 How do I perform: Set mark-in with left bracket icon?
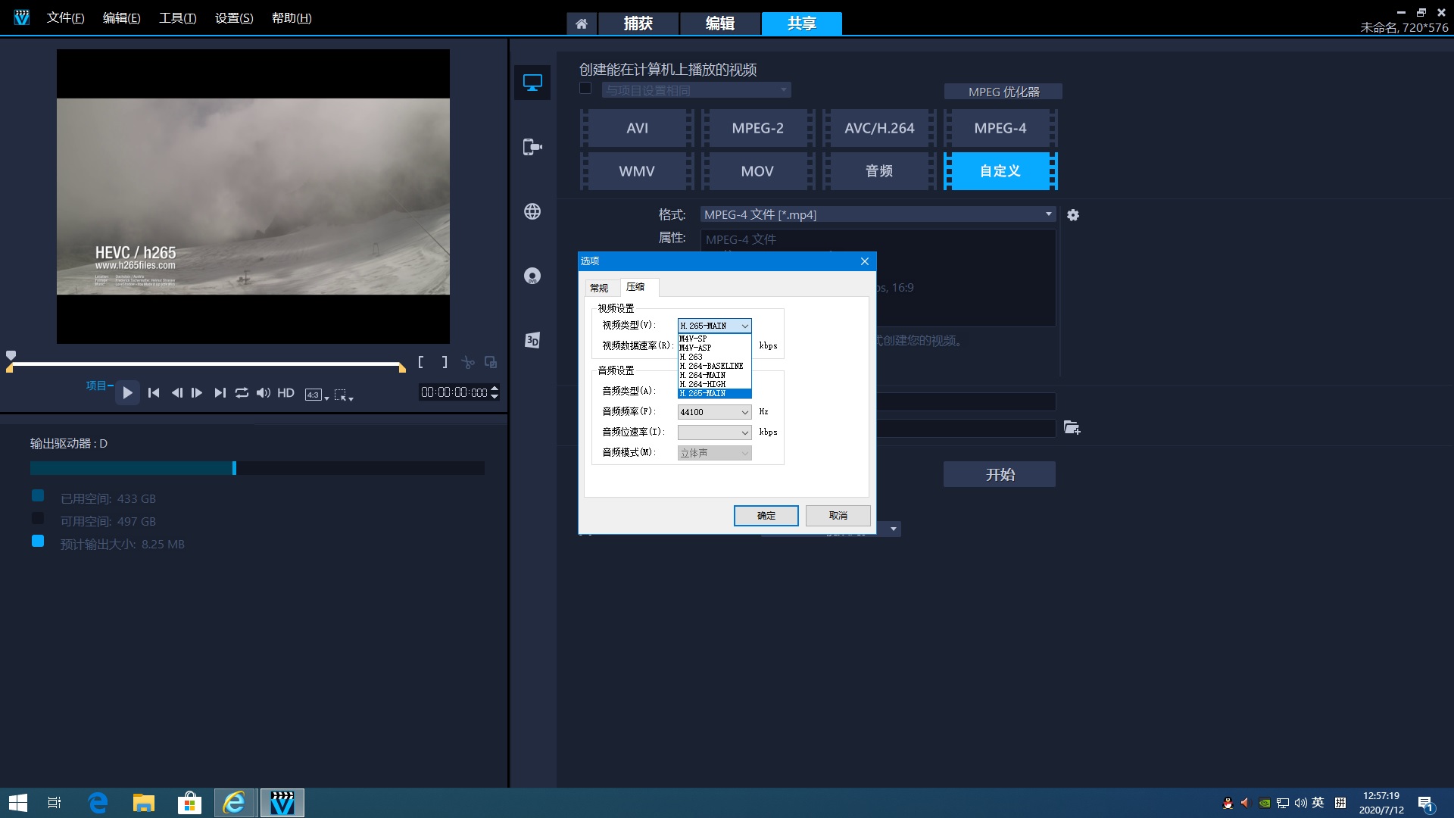(x=420, y=362)
